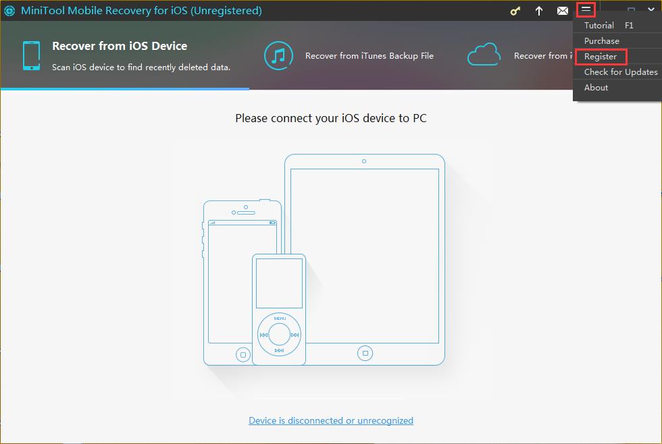This screenshot has height=444, width=662.
Task: Toggle the hamburger menu icon
Action: (586, 9)
